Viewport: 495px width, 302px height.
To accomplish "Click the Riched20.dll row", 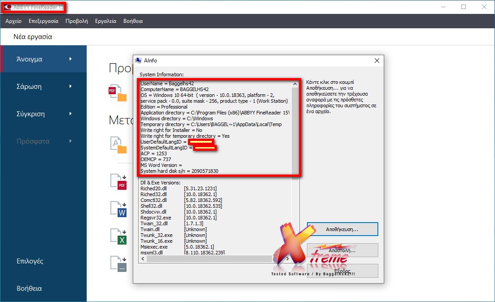I will click(x=179, y=188).
